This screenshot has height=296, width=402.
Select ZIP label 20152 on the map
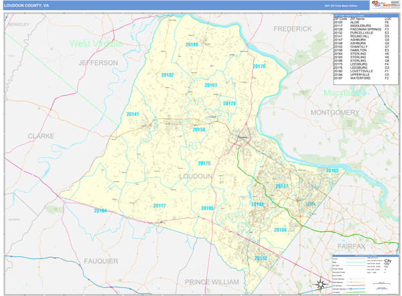(261, 258)
